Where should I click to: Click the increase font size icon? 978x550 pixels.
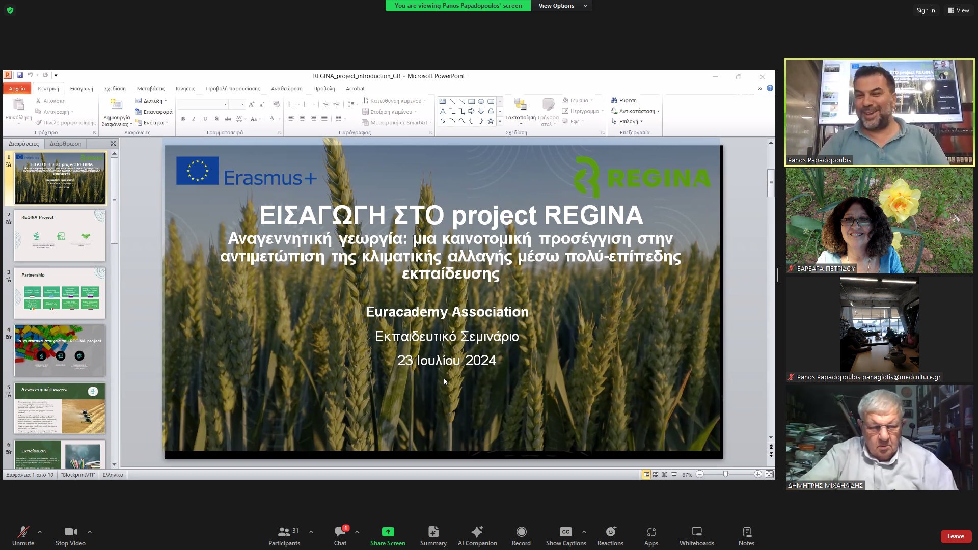coord(251,104)
